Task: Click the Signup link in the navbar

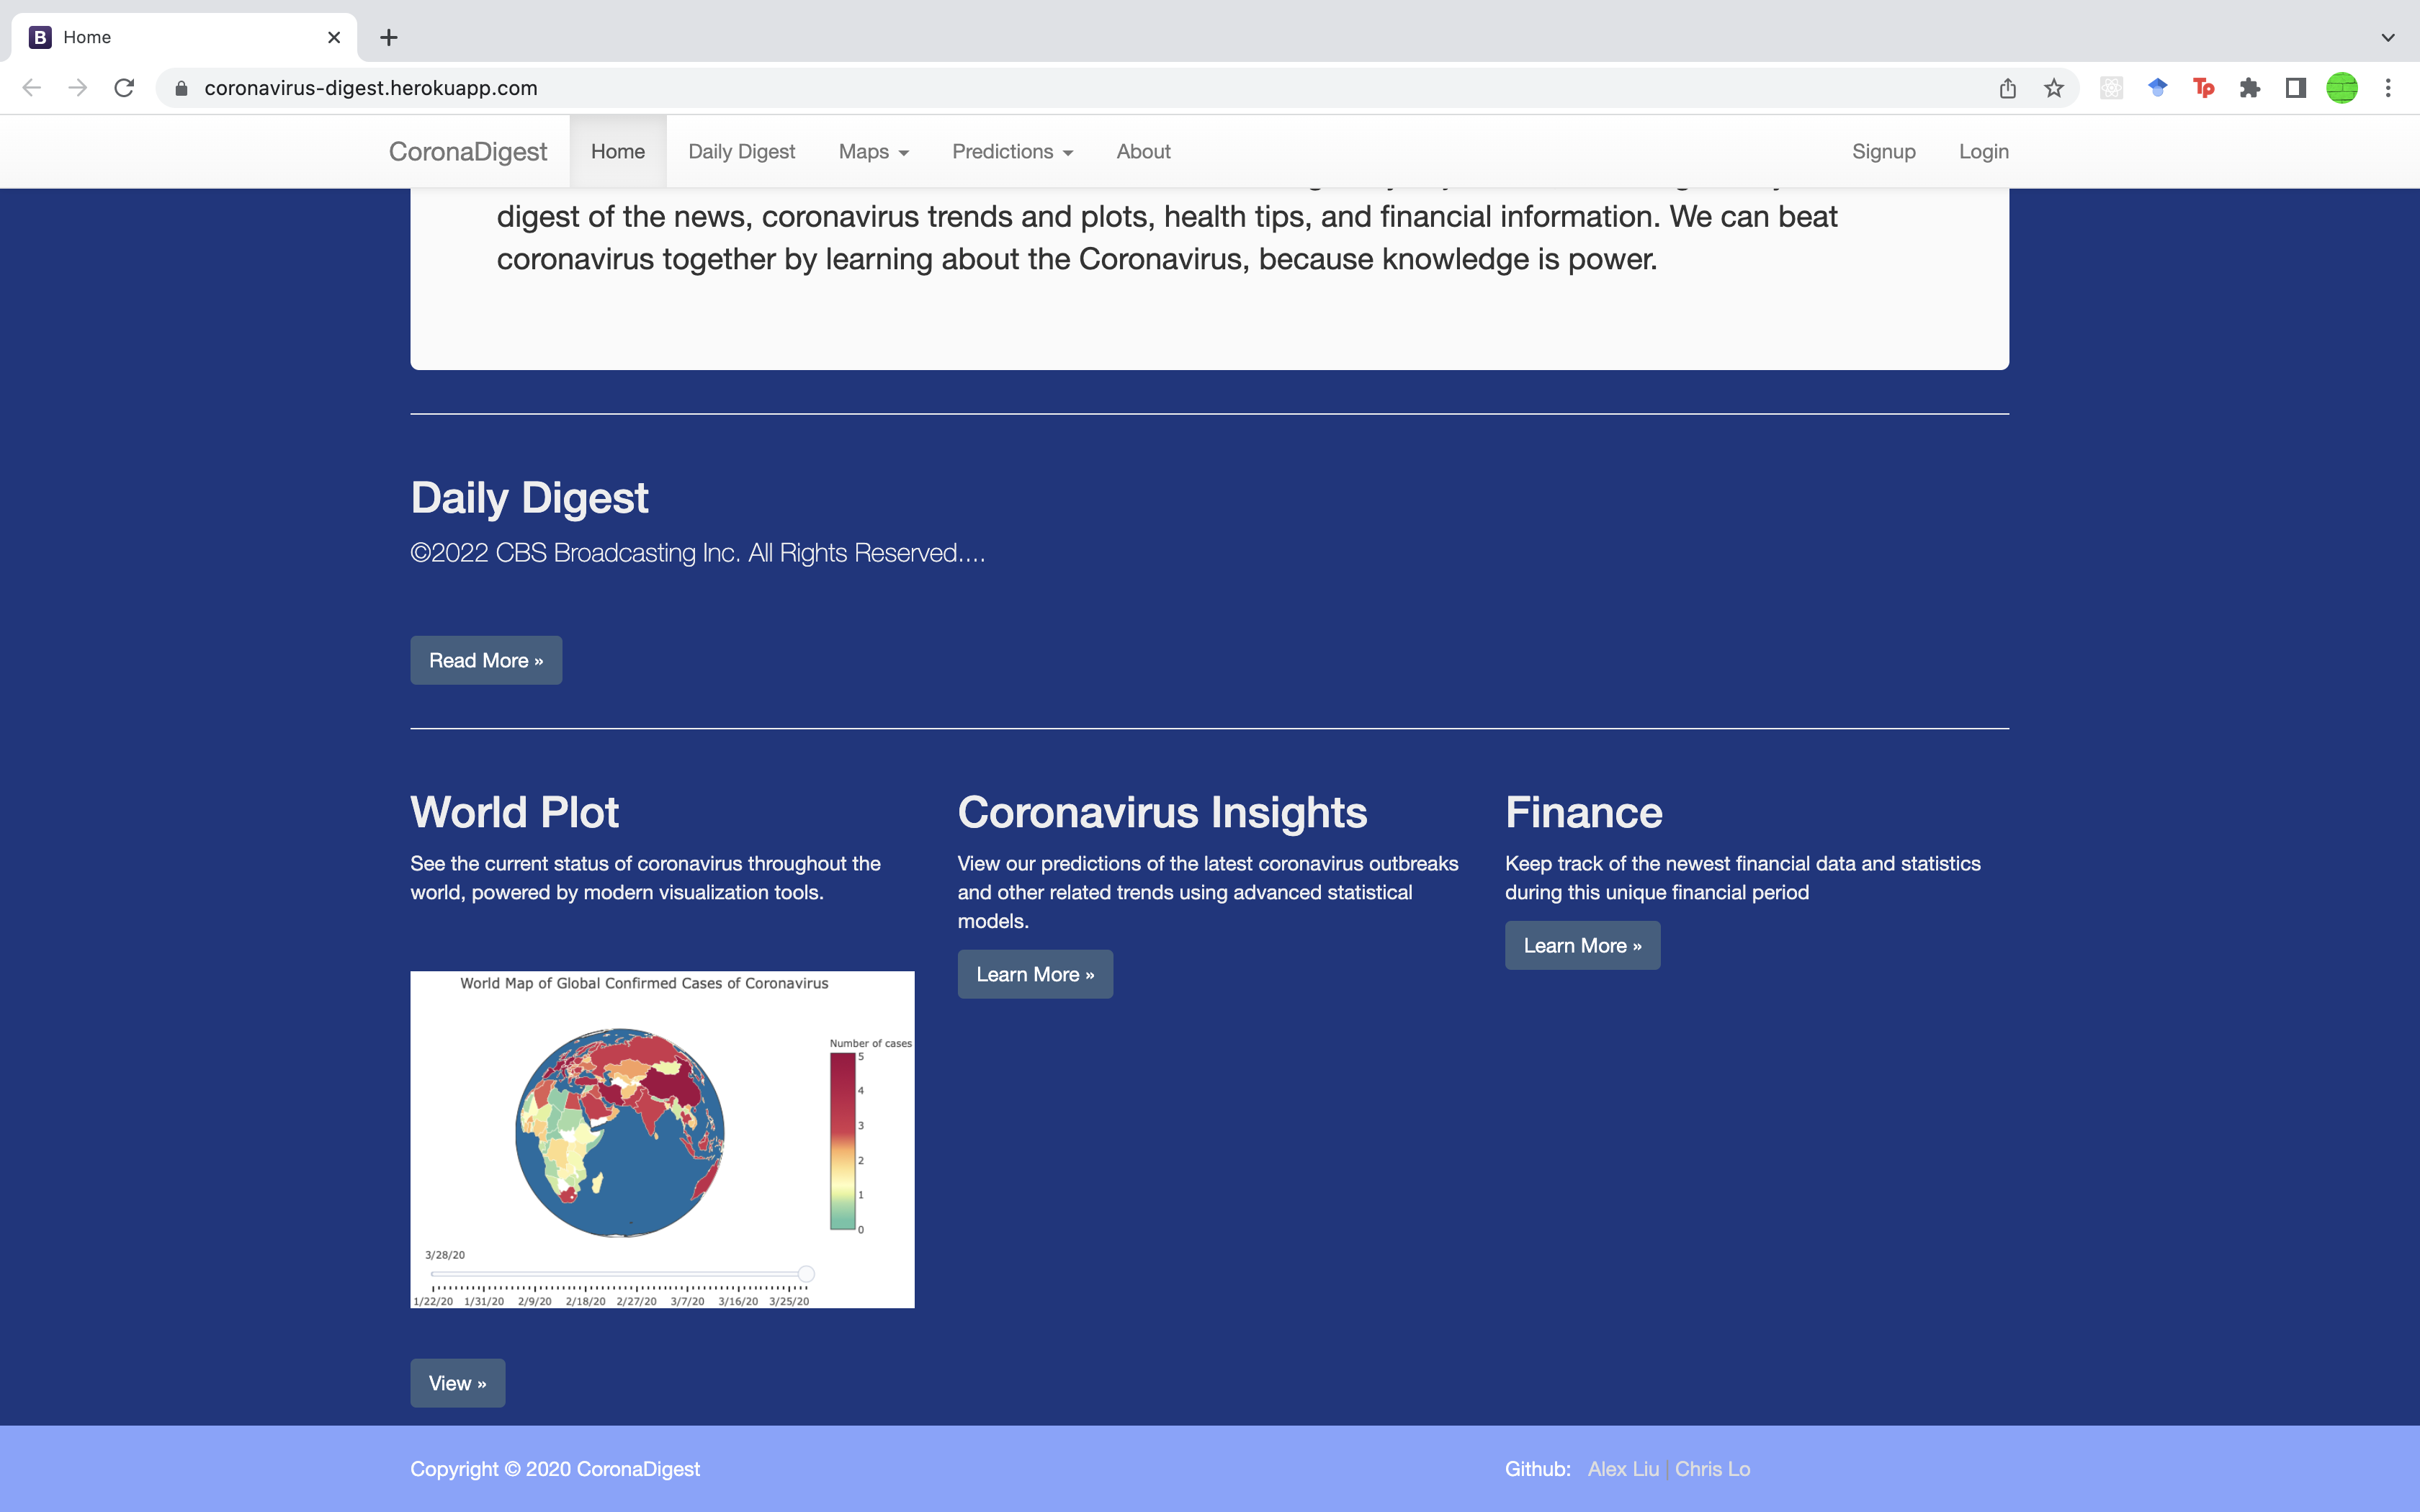Action: [x=1883, y=150]
